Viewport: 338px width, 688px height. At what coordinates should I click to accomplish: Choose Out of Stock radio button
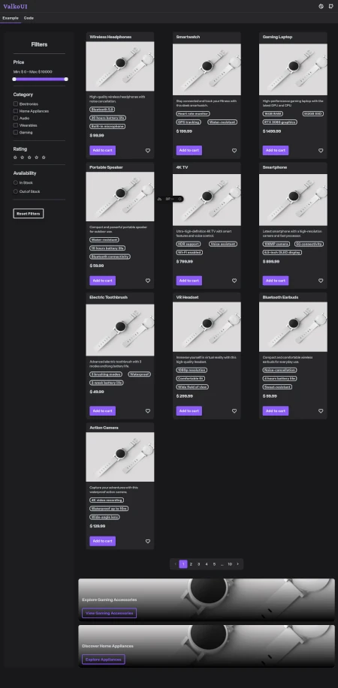pos(16,191)
